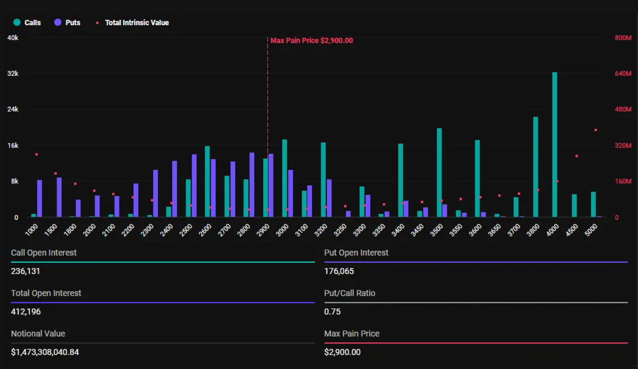Select the Calls bar at strike 3000

(x=285, y=178)
